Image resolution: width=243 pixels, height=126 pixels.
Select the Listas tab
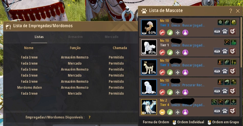point(39,37)
